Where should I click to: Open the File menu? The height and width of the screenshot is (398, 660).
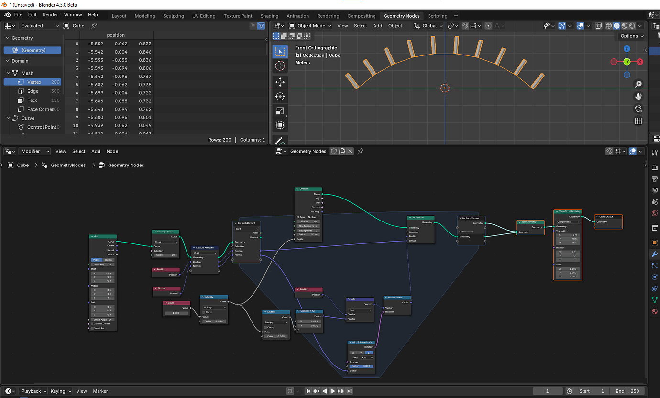click(18, 15)
